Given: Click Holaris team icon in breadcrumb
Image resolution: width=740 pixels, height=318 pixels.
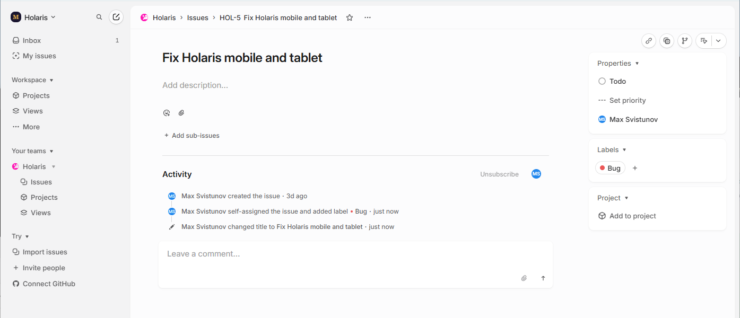Looking at the screenshot, I should 144,17.
